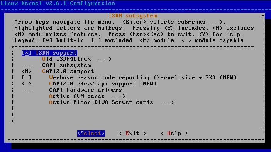Click the Select button
Screen dimensions: 271x152
pos(91,133)
